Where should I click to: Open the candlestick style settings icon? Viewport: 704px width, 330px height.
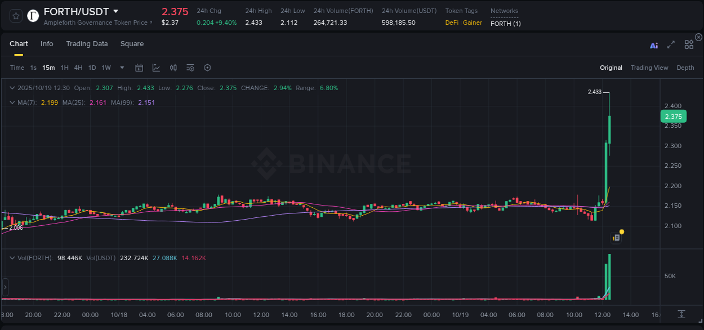tap(173, 68)
